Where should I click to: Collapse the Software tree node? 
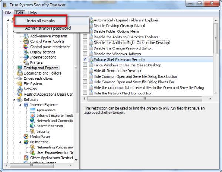[x=14, y=100]
